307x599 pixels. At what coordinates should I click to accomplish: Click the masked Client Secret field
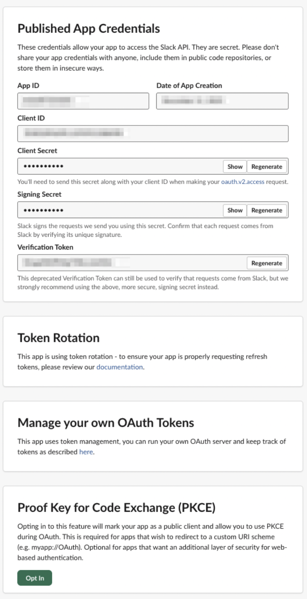[x=118, y=166]
